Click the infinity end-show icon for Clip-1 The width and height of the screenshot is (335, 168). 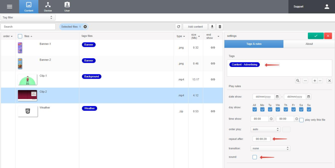point(213,79)
